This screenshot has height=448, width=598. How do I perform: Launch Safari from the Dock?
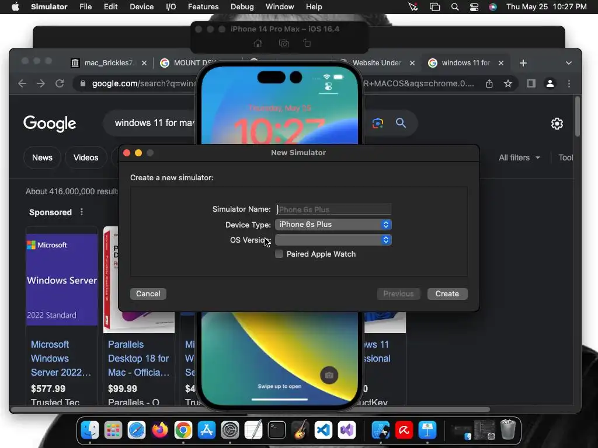(x=137, y=430)
